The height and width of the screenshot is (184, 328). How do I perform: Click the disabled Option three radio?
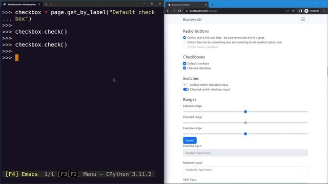pyautogui.click(x=184, y=47)
